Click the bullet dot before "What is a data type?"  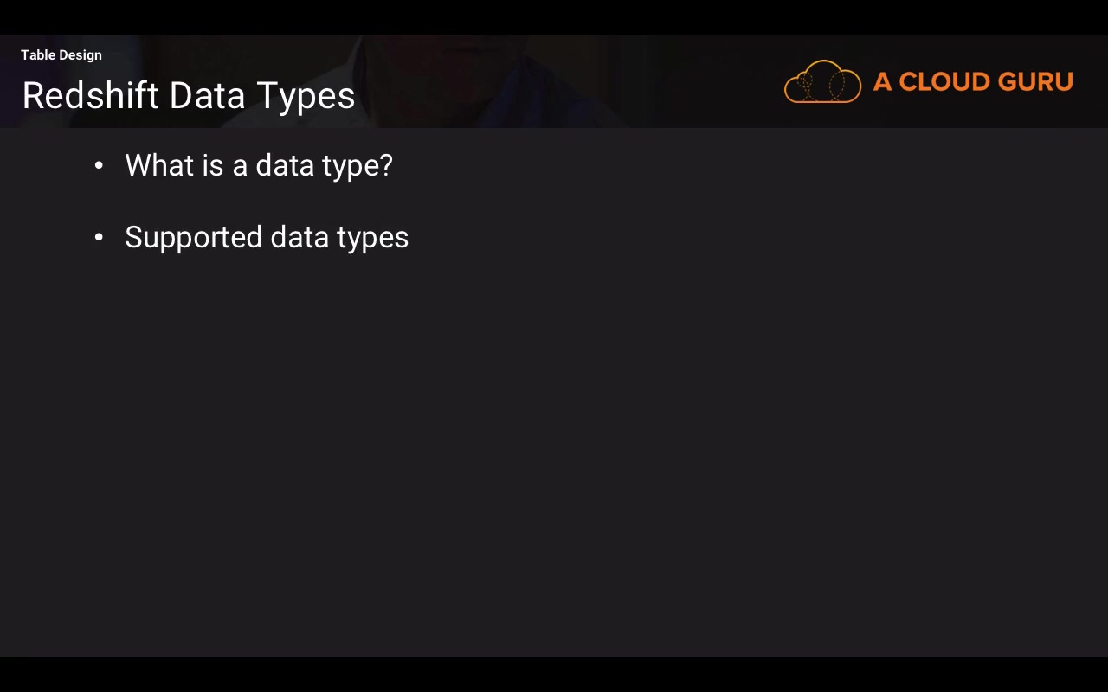click(99, 165)
